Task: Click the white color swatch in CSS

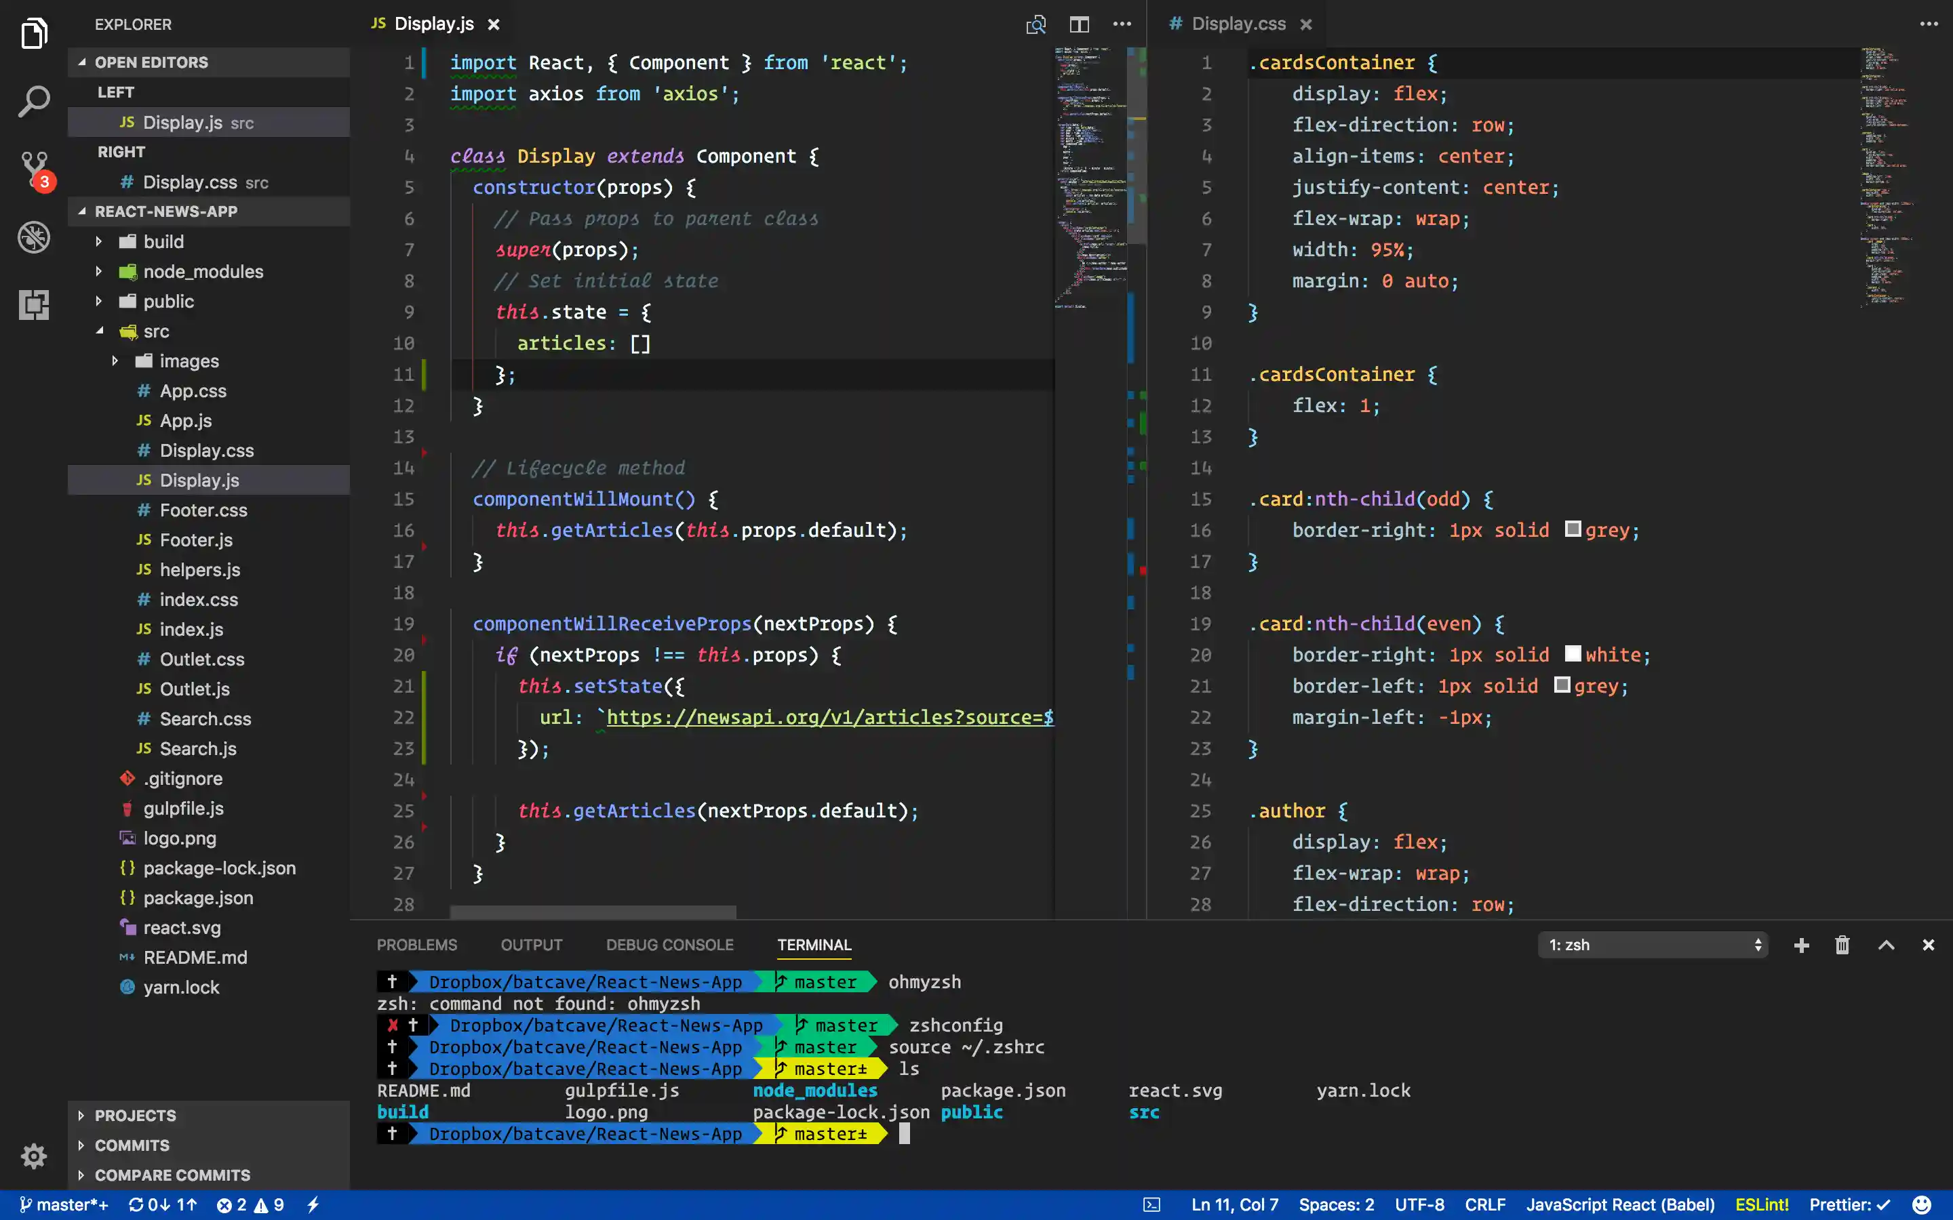Action: pos(1573,653)
